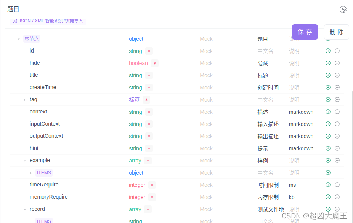Select the outputContext field name
The width and height of the screenshot is (353, 223).
point(47,136)
